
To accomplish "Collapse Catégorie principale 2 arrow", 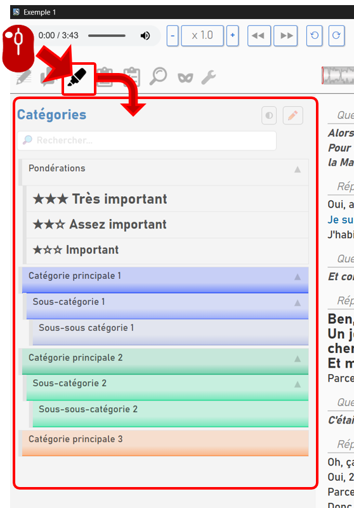I will click(298, 359).
